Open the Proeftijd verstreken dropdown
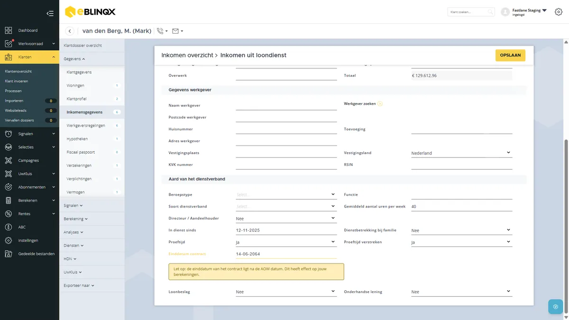The width and height of the screenshot is (569, 320). [x=462, y=242]
